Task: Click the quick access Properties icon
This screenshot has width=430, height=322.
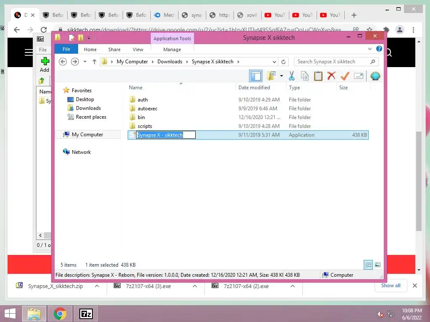Action: 71,37
